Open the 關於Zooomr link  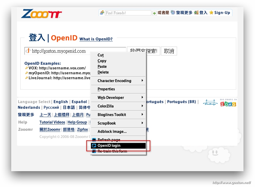[x=50, y=129]
